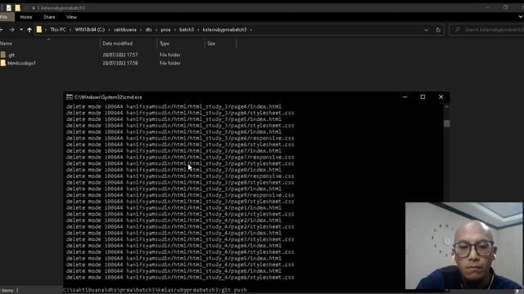Open recent locations dropdown arrow
This screenshot has width=524, height=294.
point(21,29)
